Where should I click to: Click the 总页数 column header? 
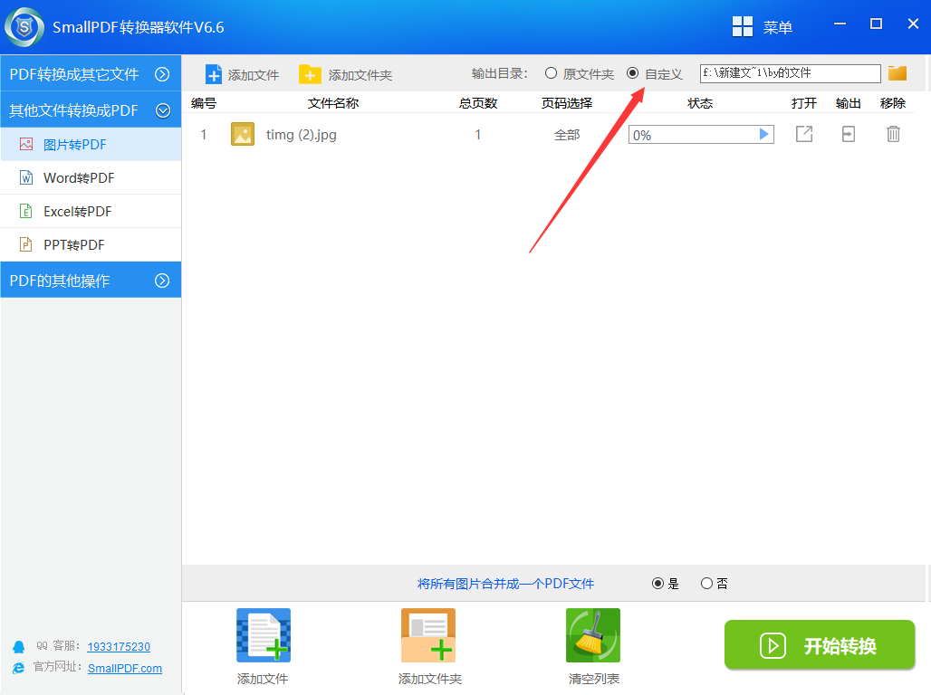click(478, 103)
